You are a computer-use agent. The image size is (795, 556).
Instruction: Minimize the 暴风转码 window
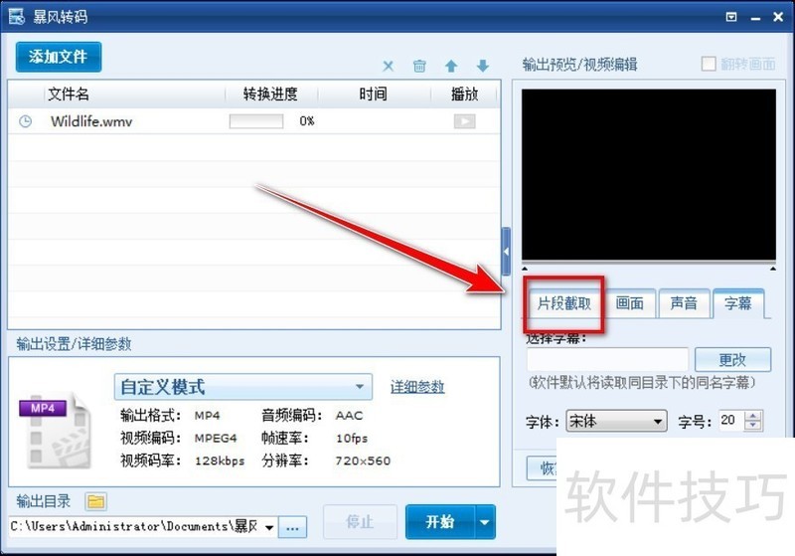[755, 18]
